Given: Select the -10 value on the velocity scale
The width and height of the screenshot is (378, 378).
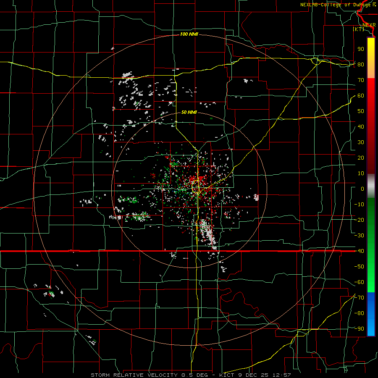Looking at the screenshot, I should click(359, 205).
